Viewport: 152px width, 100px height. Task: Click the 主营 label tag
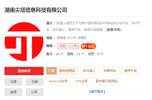pos(51,71)
